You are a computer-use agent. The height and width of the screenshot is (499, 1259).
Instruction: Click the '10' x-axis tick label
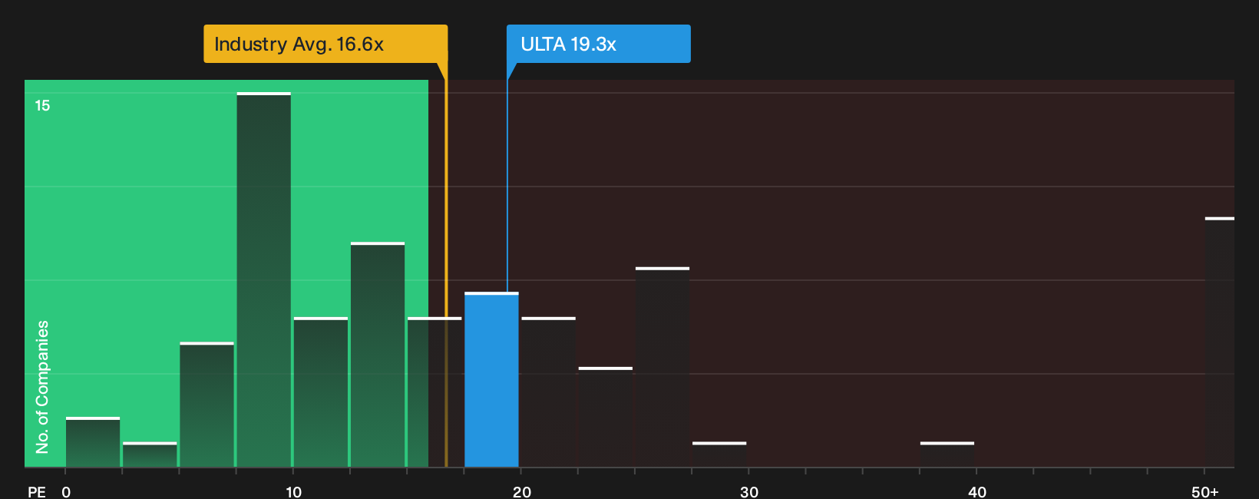click(x=294, y=492)
